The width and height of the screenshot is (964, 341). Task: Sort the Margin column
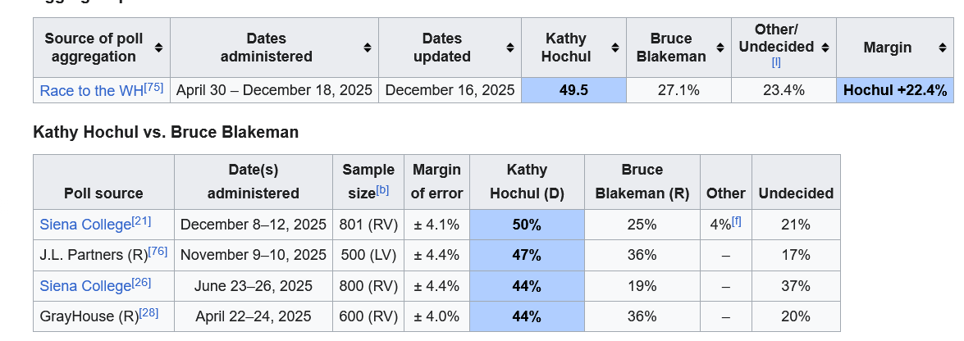943,48
